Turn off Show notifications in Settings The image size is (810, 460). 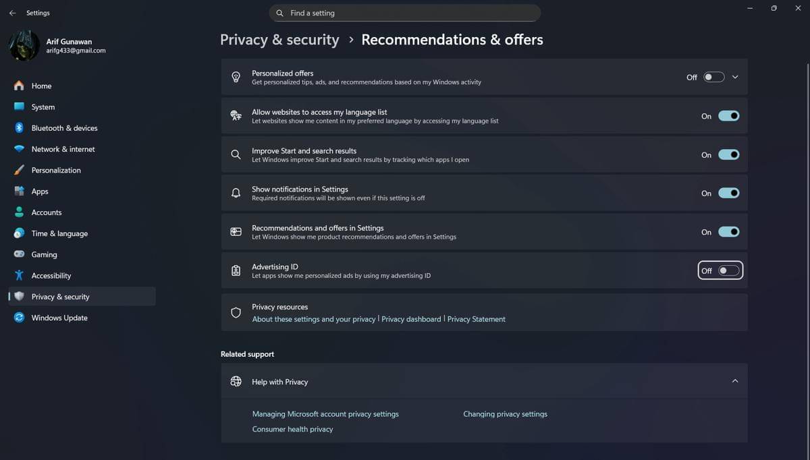point(728,193)
